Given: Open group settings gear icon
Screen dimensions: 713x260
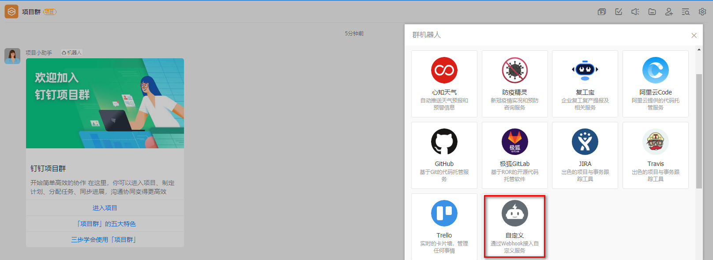Looking at the screenshot, I should (702, 12).
